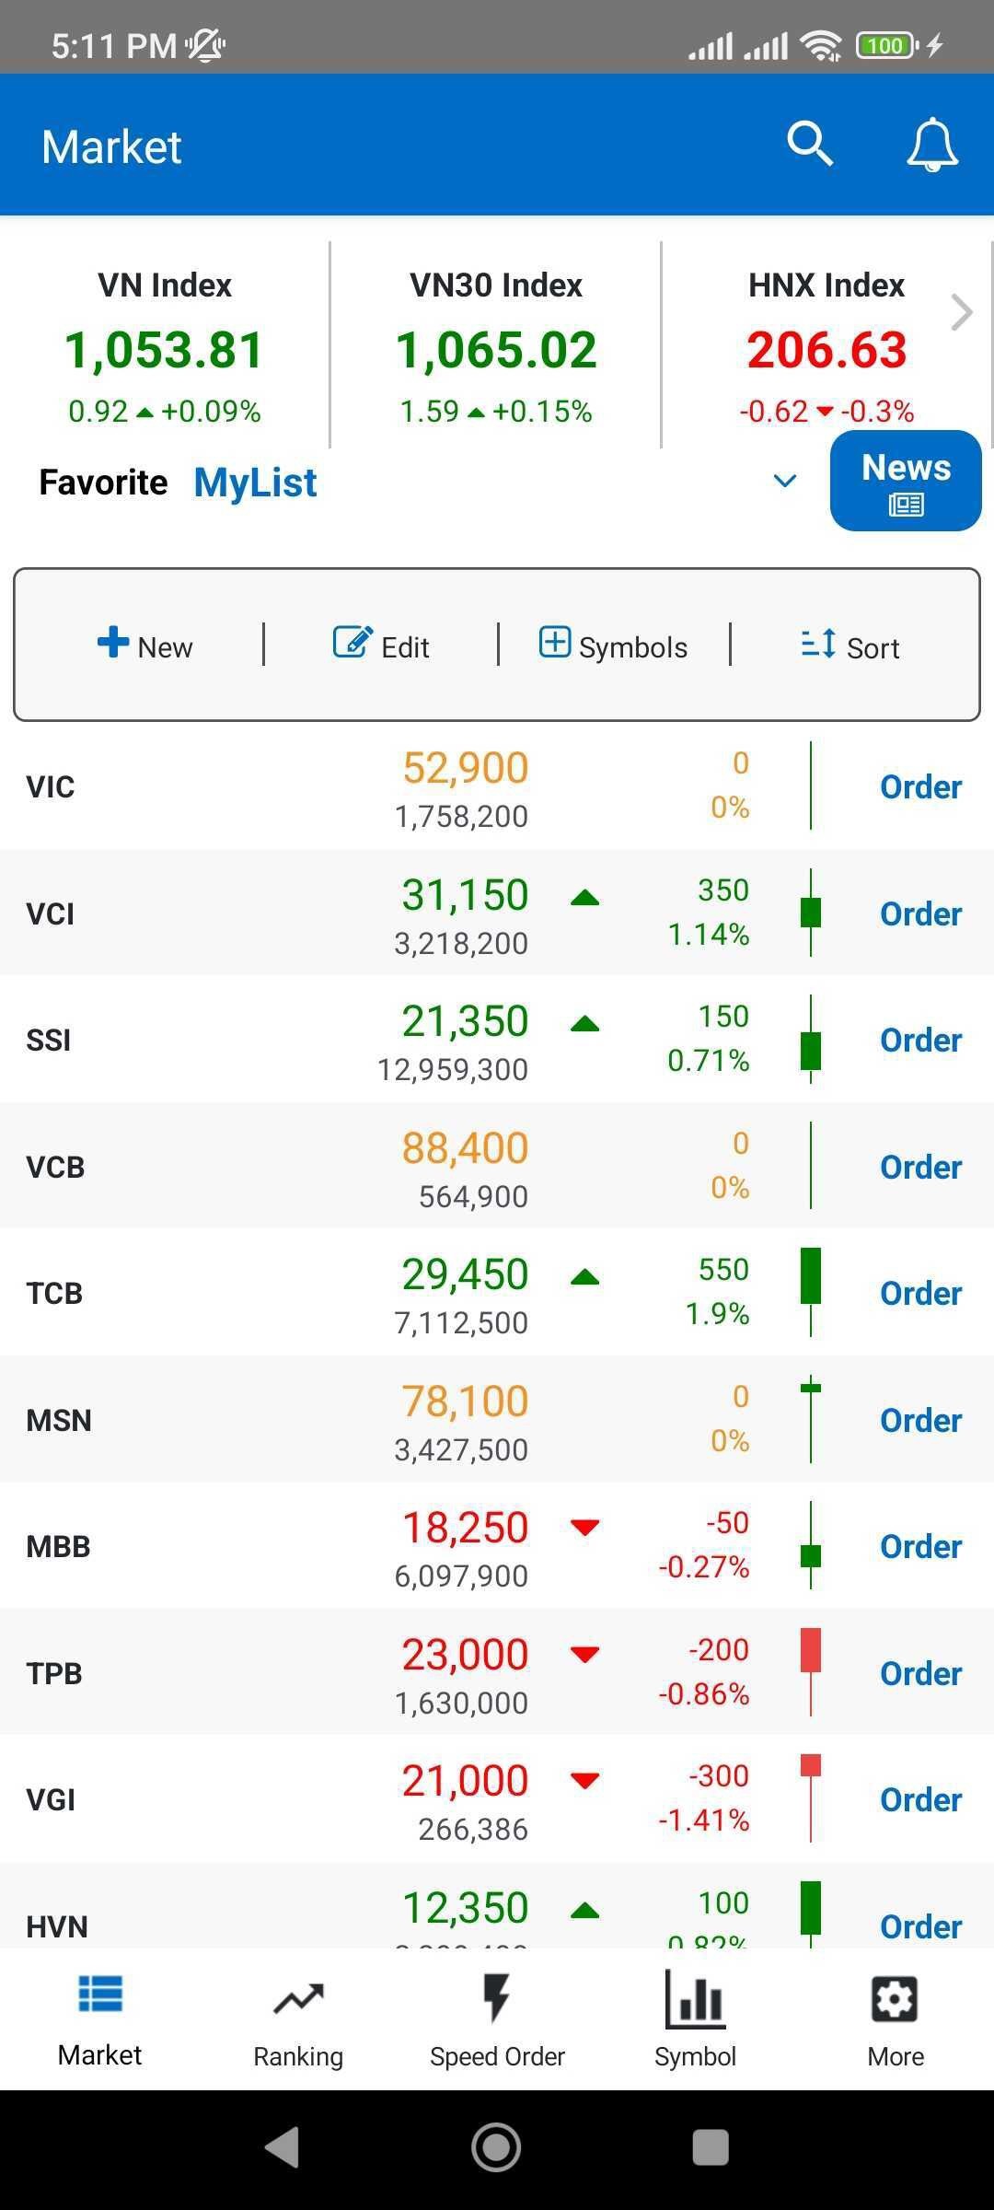The height and width of the screenshot is (2210, 994).
Task: Place an Order for VIC
Action: pos(920,787)
